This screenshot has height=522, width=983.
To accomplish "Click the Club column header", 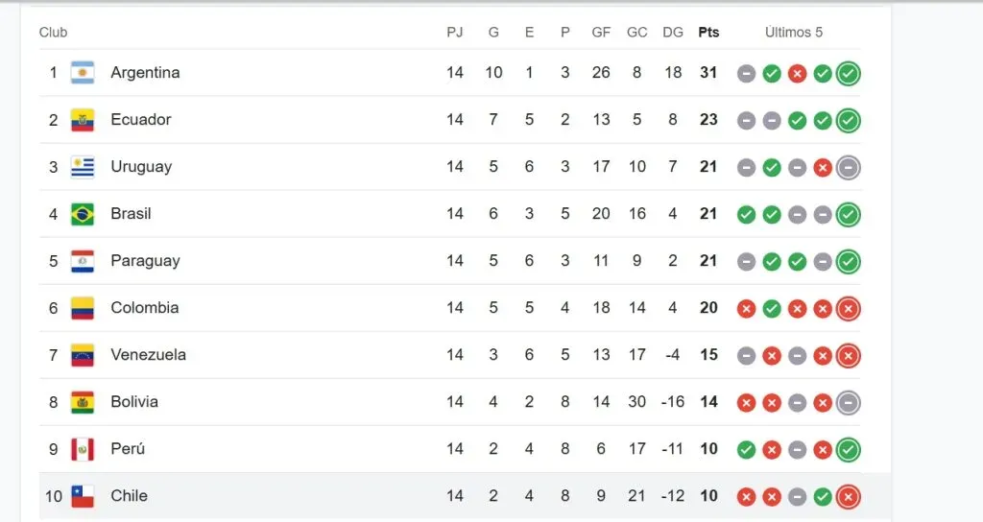I will point(54,33).
